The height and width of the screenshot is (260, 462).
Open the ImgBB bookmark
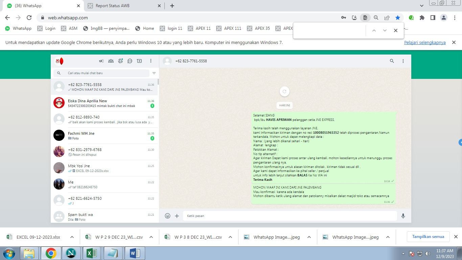[106, 28]
